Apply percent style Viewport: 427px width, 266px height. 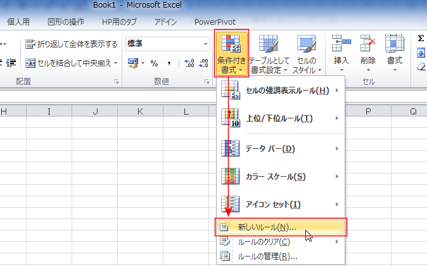(154, 63)
